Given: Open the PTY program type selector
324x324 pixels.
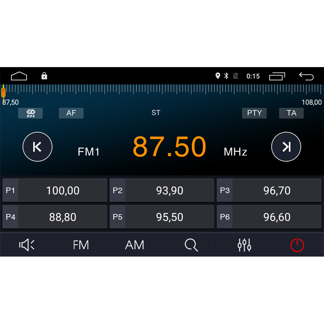Looking at the screenshot, I should coord(254,113).
